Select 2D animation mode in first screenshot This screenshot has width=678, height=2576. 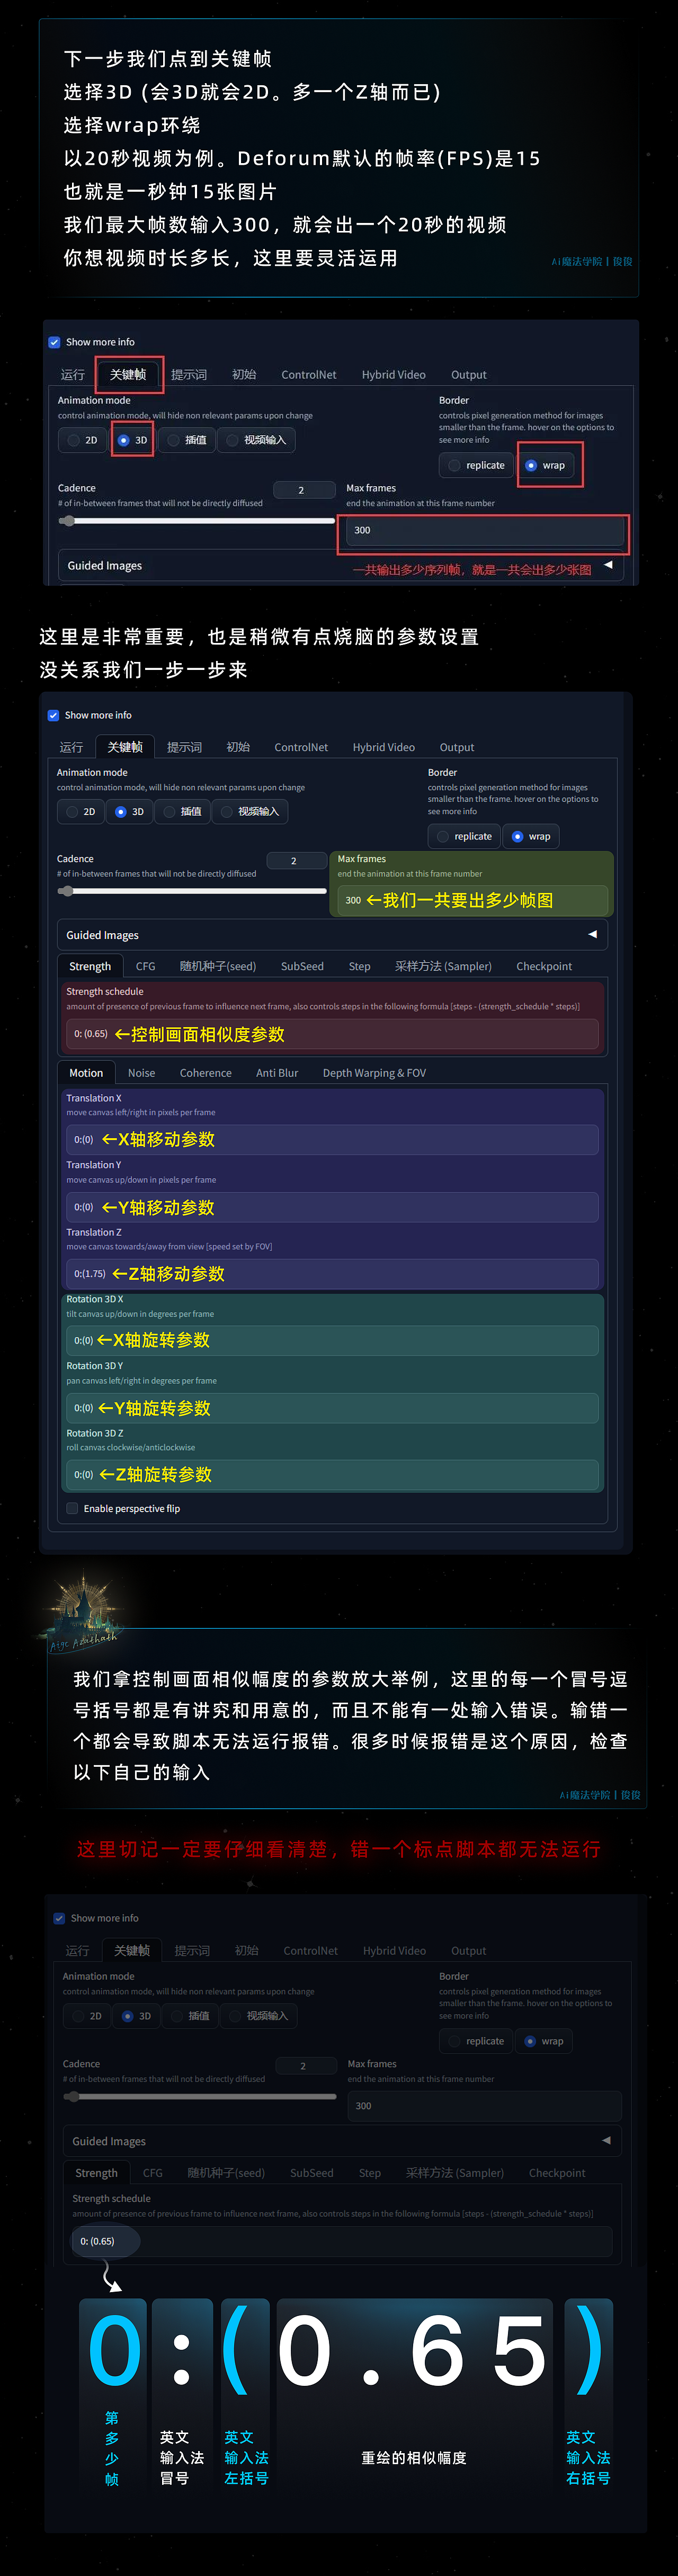pyautogui.click(x=82, y=440)
